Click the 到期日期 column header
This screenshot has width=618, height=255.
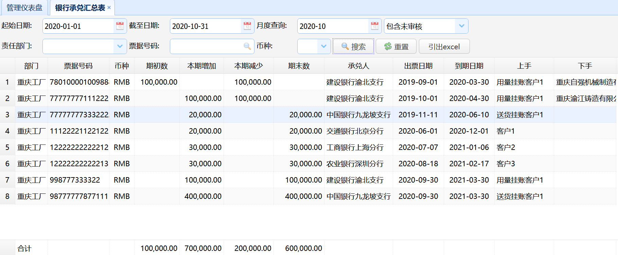click(469, 66)
